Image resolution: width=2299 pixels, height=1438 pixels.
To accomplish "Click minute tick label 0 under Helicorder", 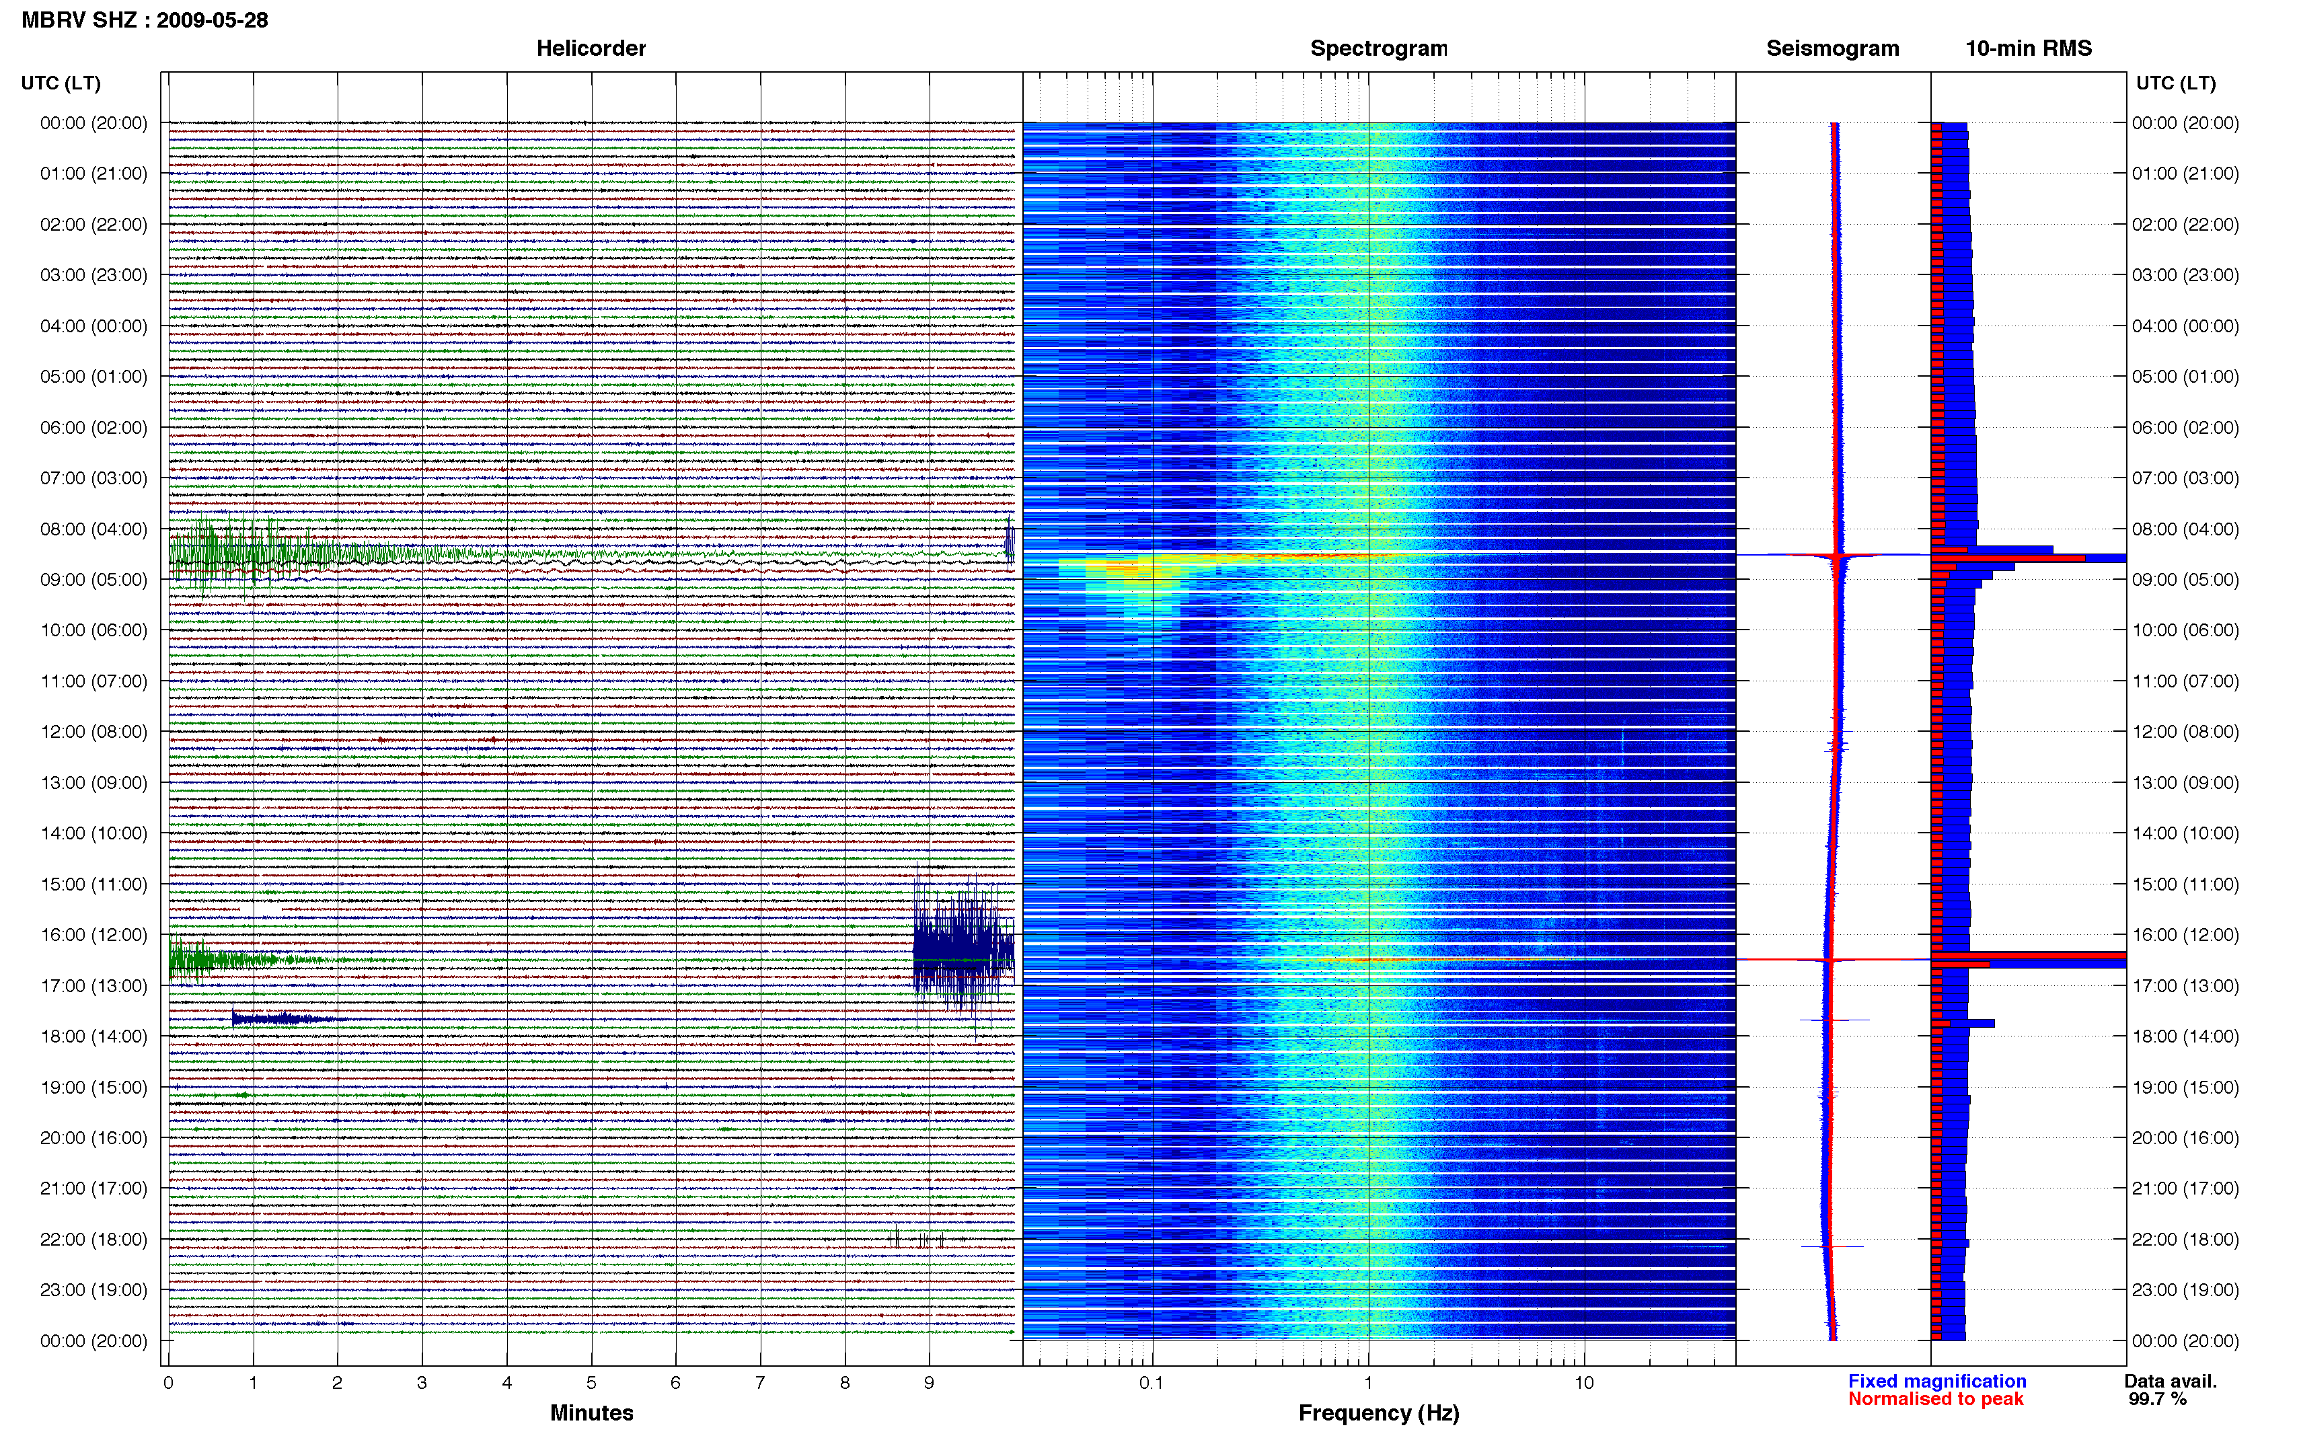I will tap(168, 1383).
